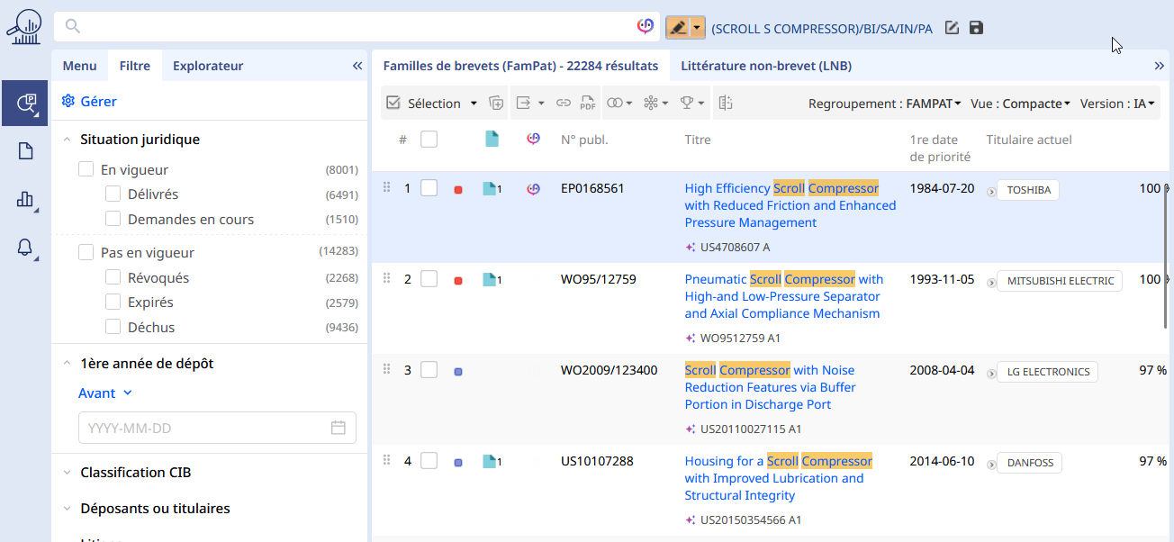Click the blue status marker of row 3

(458, 371)
